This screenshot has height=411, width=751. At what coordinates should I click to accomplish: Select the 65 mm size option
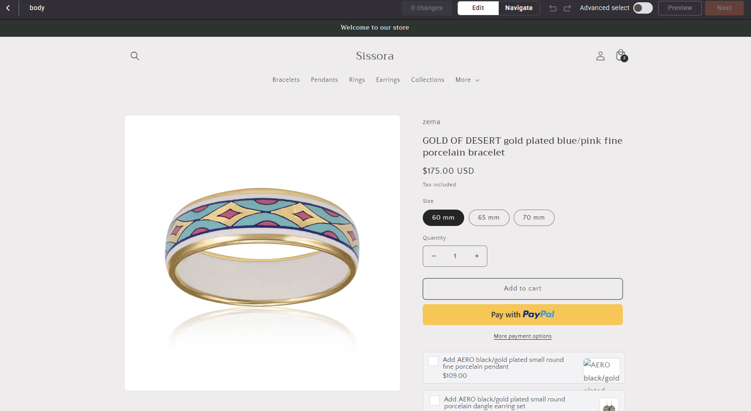pyautogui.click(x=489, y=218)
